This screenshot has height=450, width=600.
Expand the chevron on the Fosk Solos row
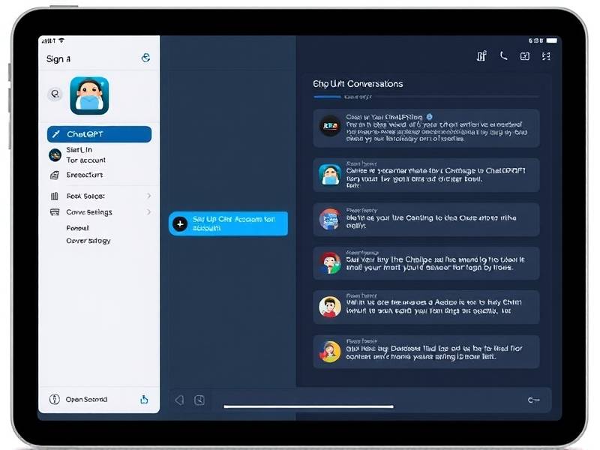click(148, 196)
